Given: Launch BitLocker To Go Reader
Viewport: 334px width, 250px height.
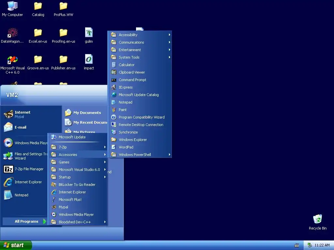Looking at the screenshot, I should coord(78,185).
